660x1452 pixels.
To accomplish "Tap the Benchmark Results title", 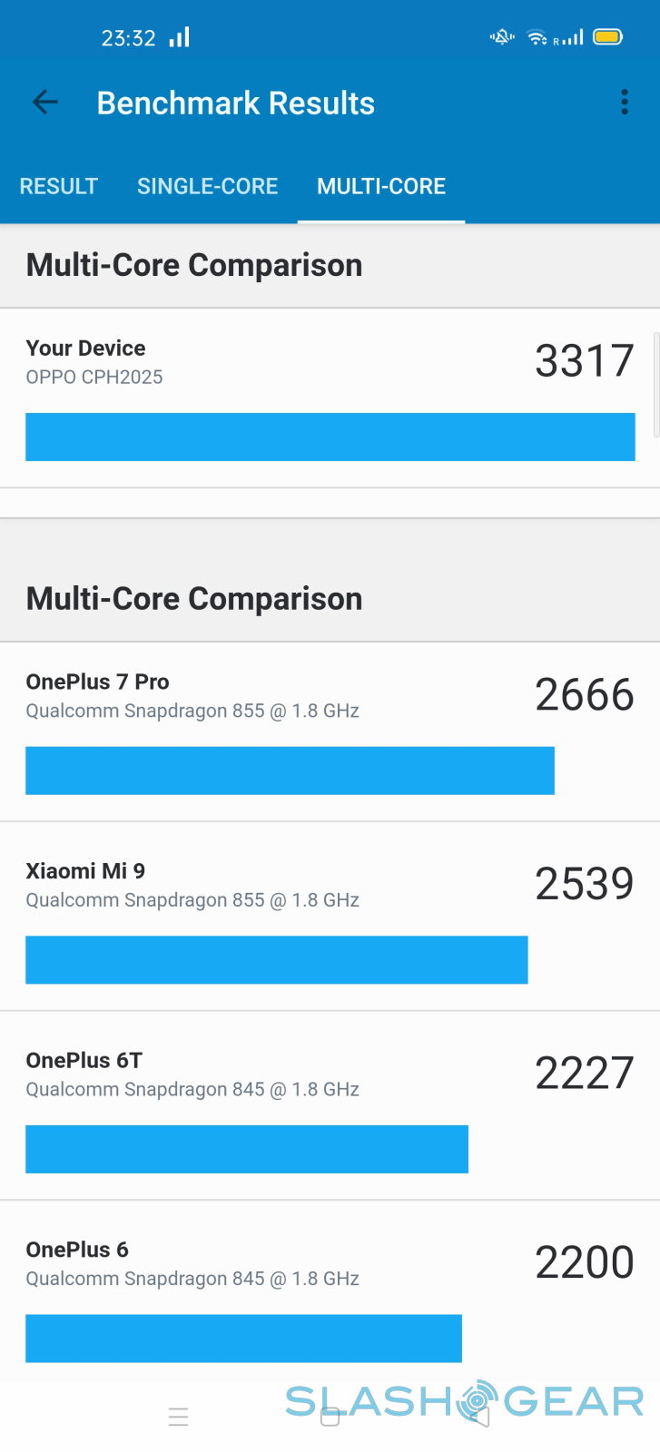I will [x=236, y=103].
